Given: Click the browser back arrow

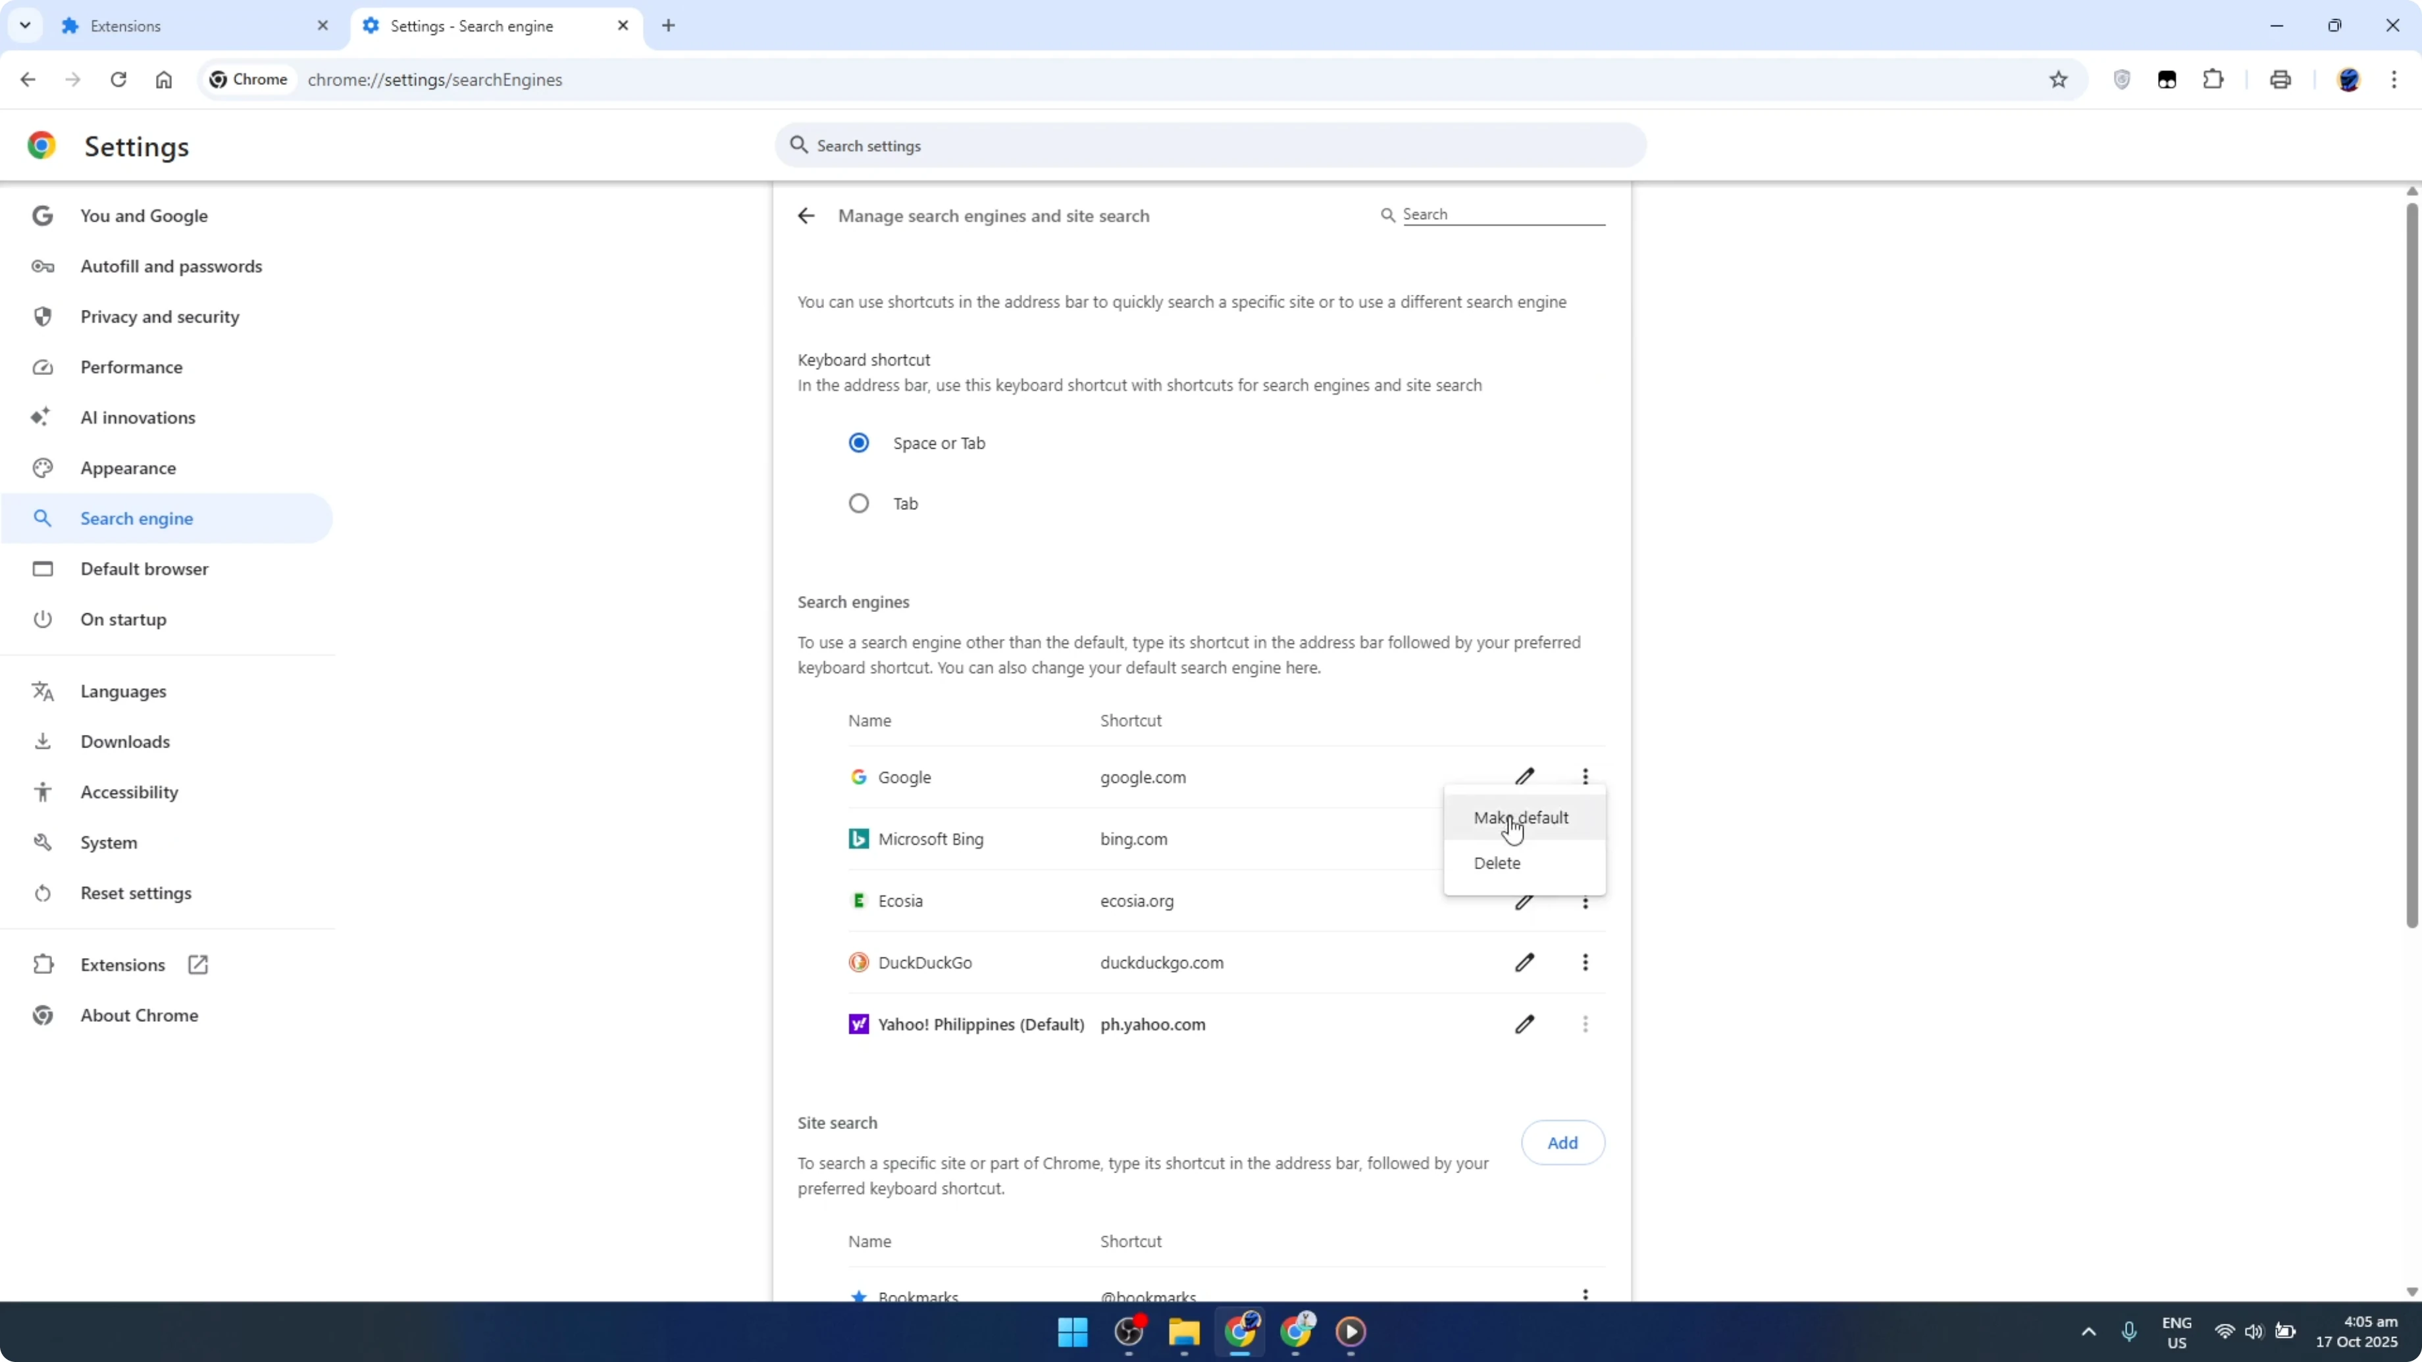Looking at the screenshot, I should (27, 80).
